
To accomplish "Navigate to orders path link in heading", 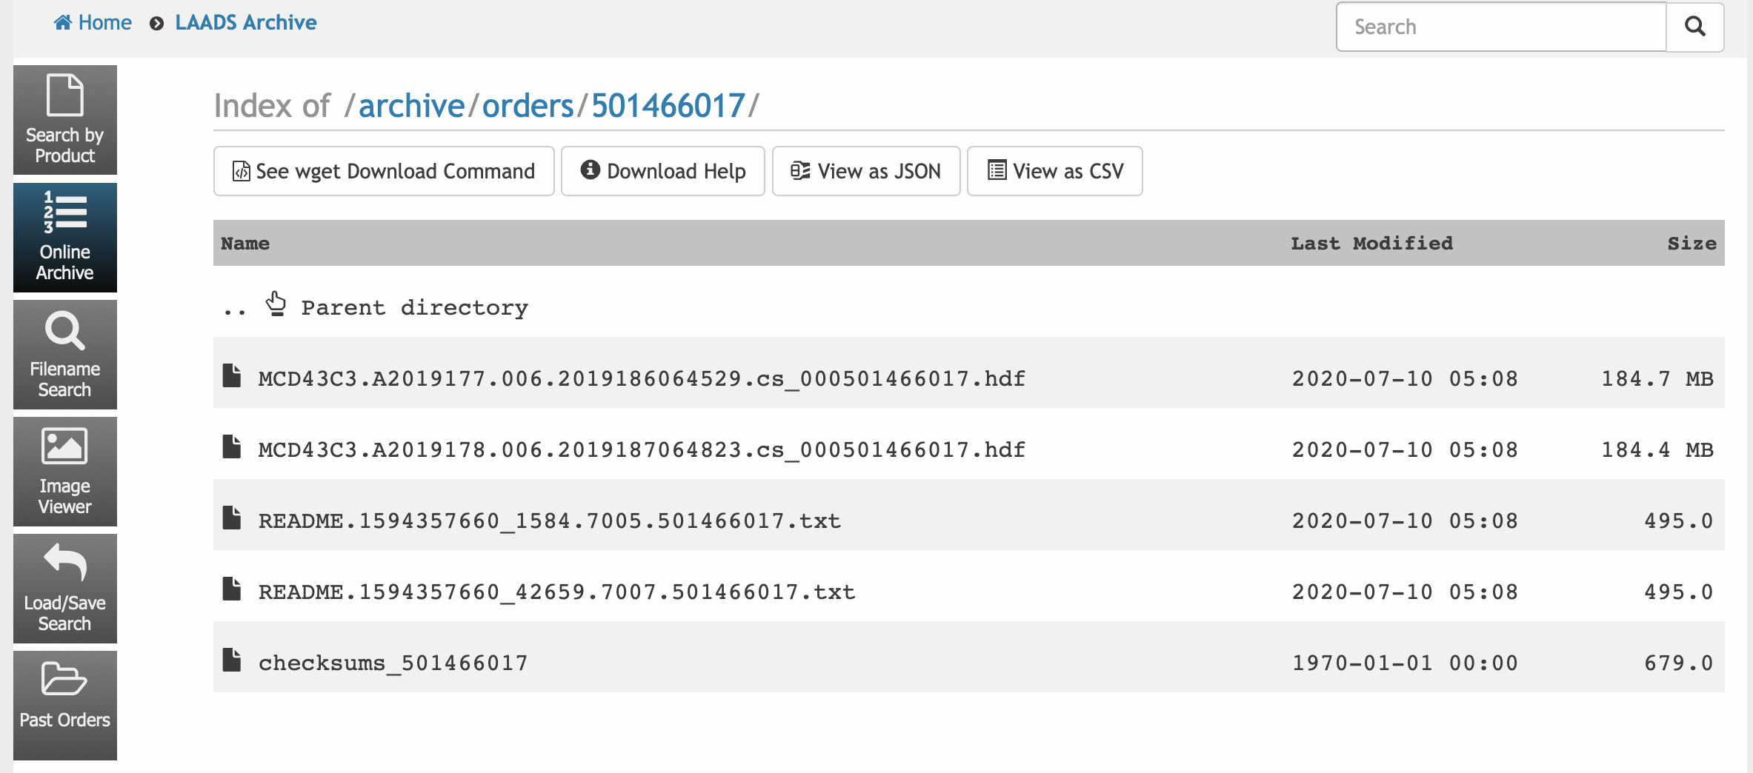I will click(528, 106).
